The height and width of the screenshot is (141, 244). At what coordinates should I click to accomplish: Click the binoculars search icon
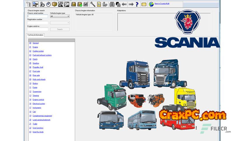112,4
